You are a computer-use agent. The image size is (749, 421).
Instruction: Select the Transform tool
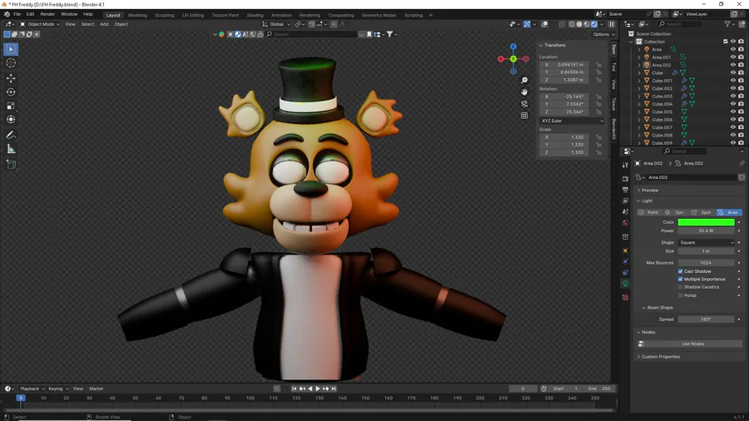[x=11, y=119]
